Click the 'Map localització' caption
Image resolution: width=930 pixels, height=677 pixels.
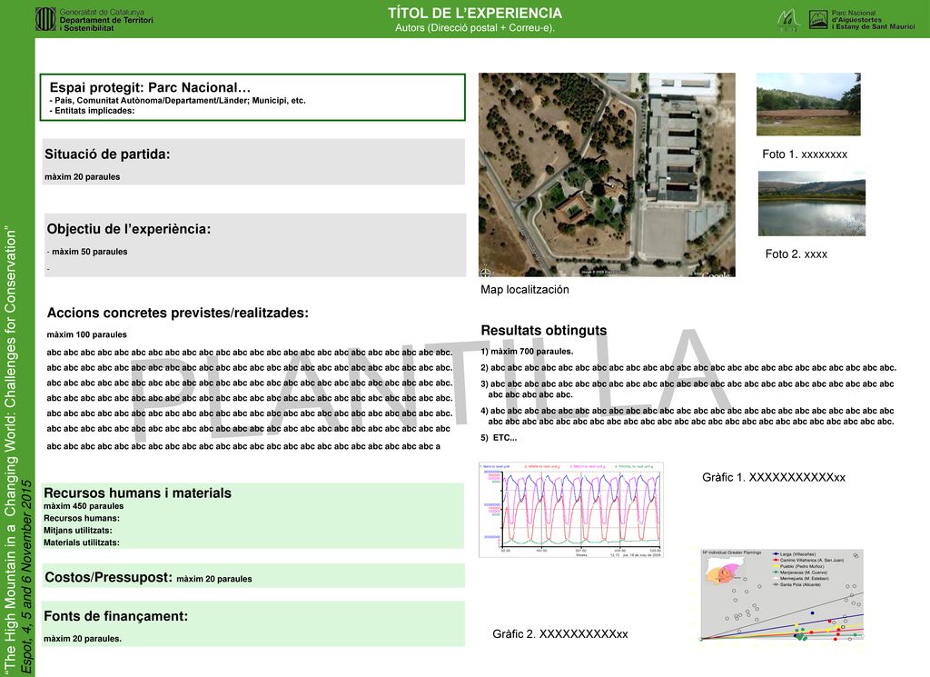(x=525, y=290)
